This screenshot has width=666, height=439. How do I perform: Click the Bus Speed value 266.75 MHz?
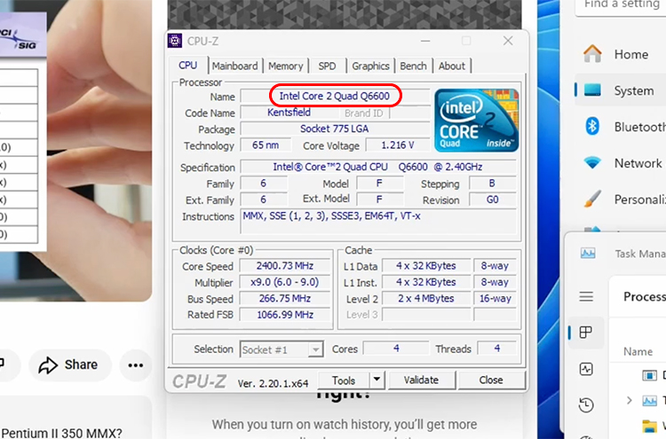tap(285, 299)
